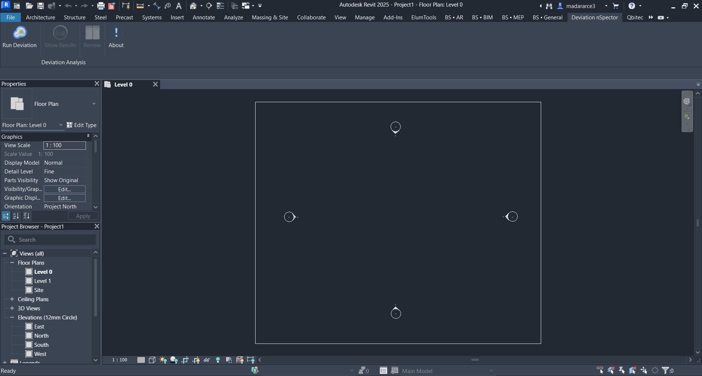Toggle Select Links in status bar
This screenshot has width=702, height=376.
(600, 371)
